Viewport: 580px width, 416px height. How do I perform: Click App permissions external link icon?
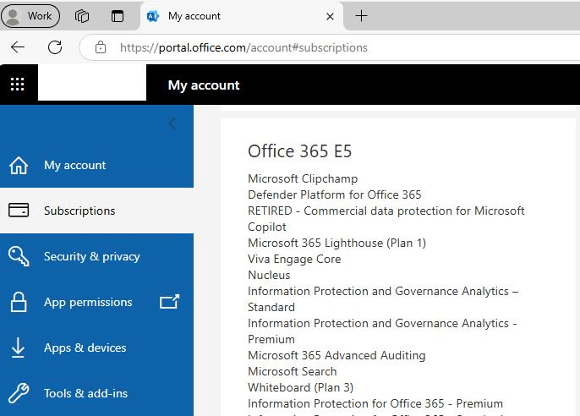click(x=169, y=302)
